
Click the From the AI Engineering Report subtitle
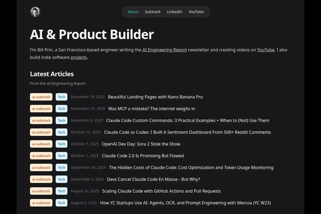58,83
